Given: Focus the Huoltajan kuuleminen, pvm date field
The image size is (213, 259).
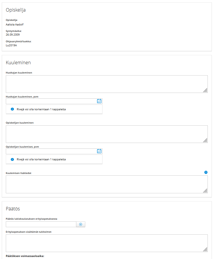Looking at the screenshot, I should [51, 101].
